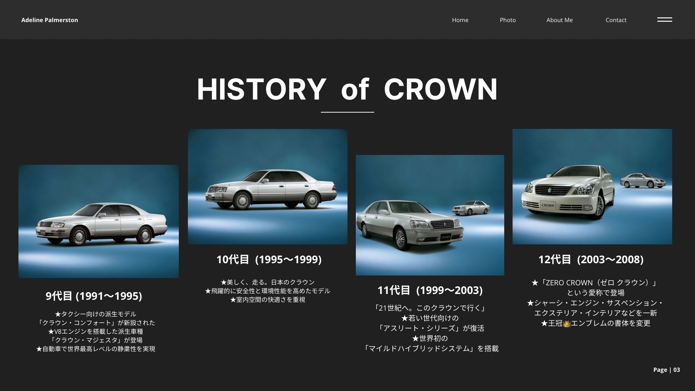
Task: Click the ★若い世代向けの line
Action: coord(430,318)
